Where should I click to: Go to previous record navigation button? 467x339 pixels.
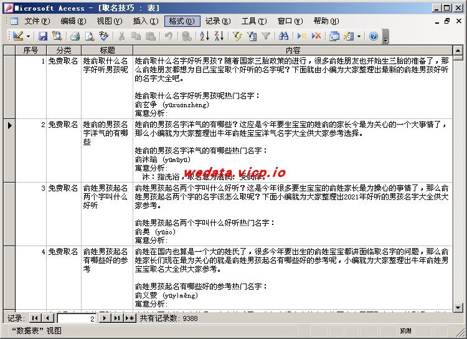coord(48,318)
